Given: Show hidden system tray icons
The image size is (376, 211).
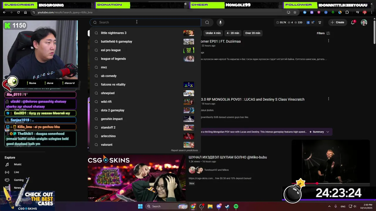Looking at the screenshot, I should [329, 206].
